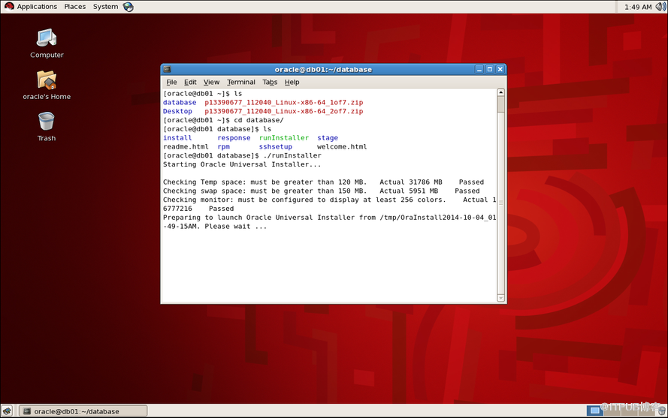This screenshot has height=418, width=668.
Task: Open the Applications menu
Action: coord(37,7)
